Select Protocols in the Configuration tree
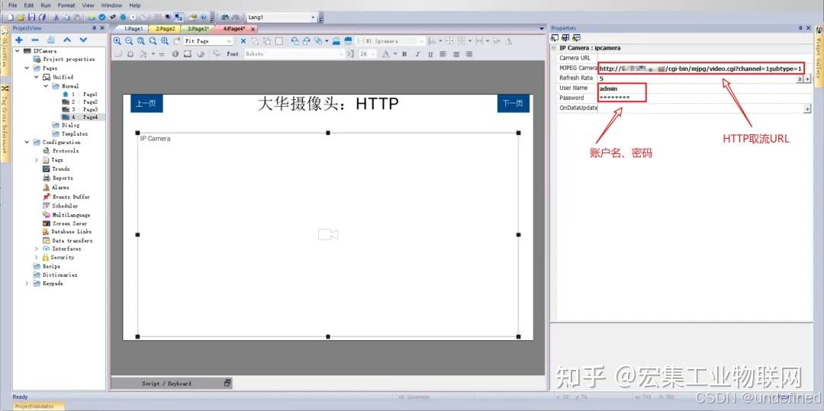Screen dimensions: 824x411 click(65, 151)
